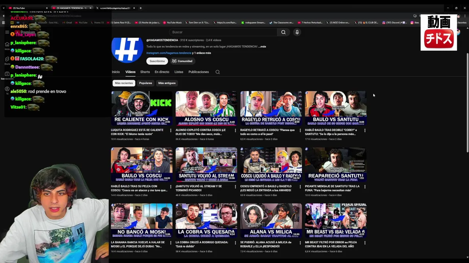
Task: Open the En directo channel tab
Action: click(162, 72)
